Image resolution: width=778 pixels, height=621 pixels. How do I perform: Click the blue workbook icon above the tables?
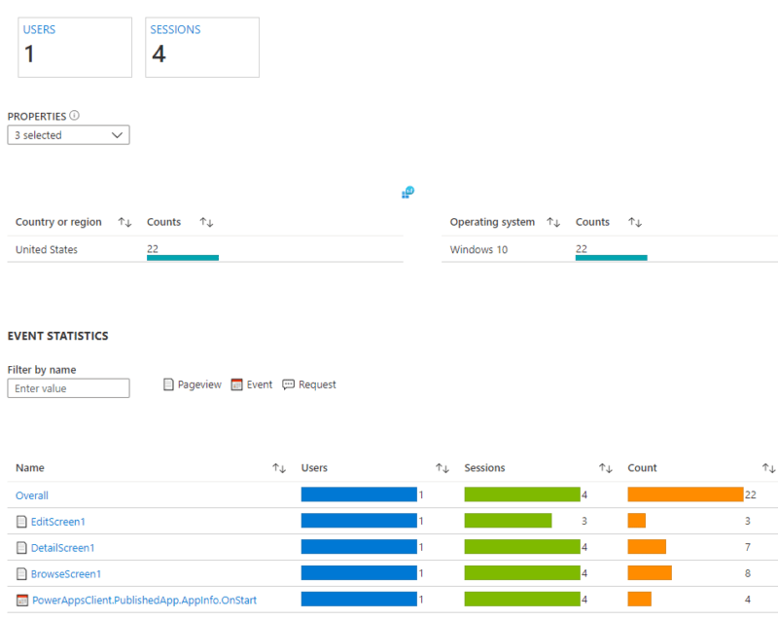407,193
